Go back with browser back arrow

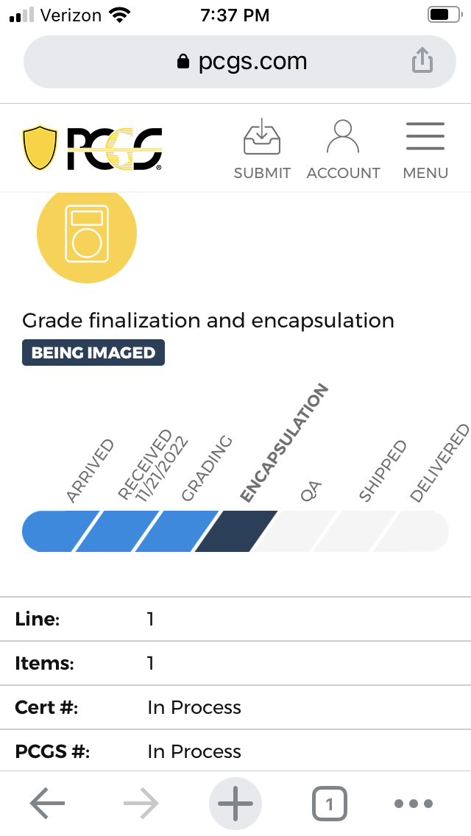click(47, 803)
